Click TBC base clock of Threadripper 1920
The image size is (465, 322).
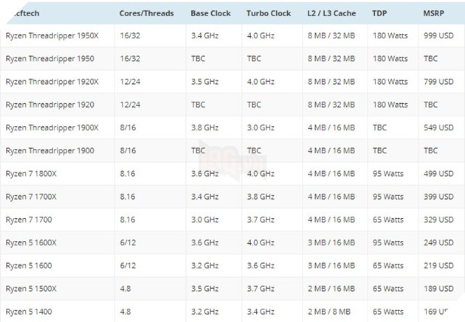pos(198,105)
